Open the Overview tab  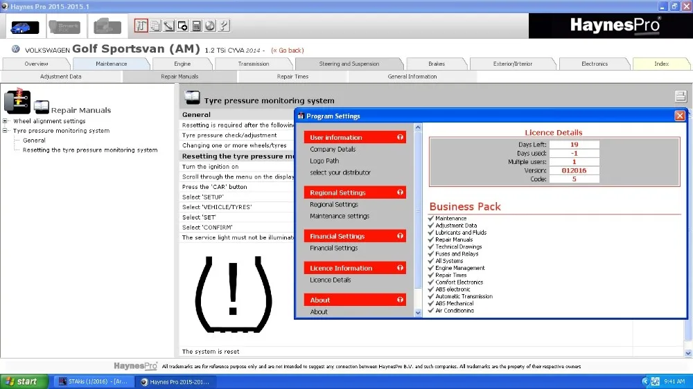click(36, 64)
